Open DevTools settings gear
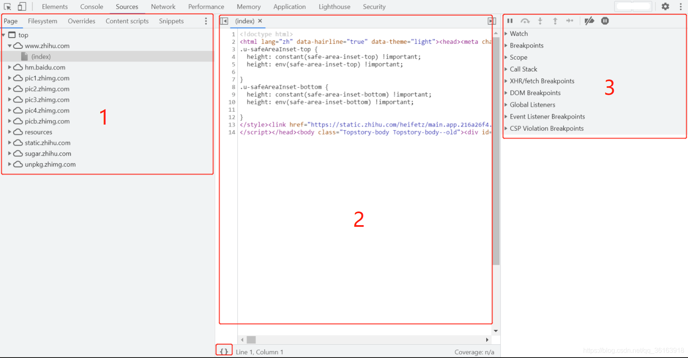This screenshot has width=688, height=358. click(665, 7)
